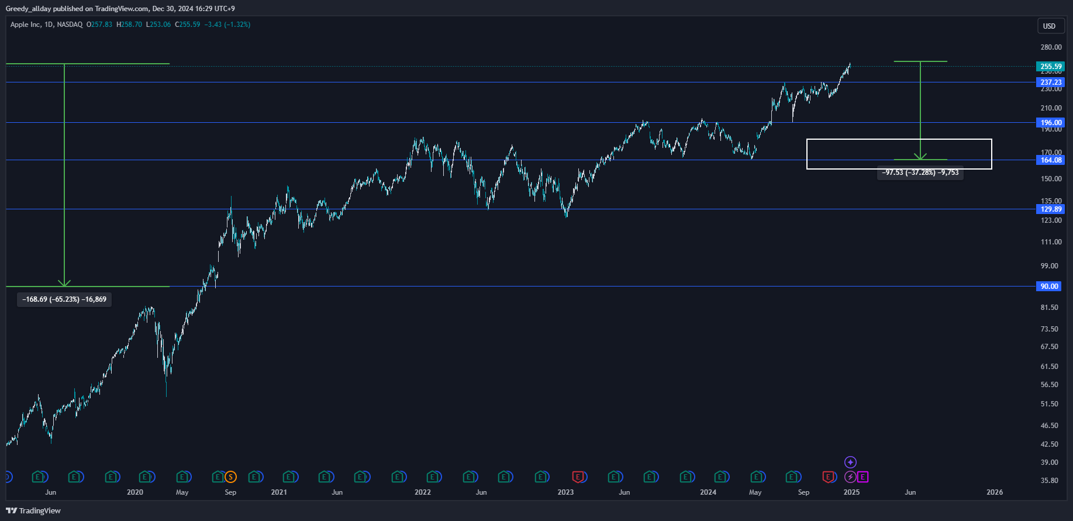The height and width of the screenshot is (521, 1073).
Task: Click the 2026 label on time axis
Action: click(x=995, y=492)
